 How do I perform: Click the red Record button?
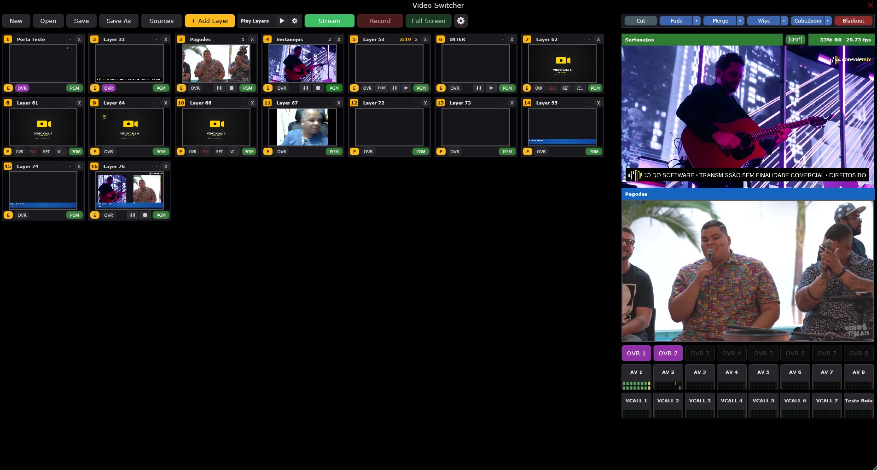coord(380,21)
